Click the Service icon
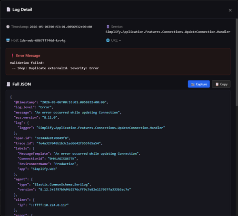The image size is (238, 216). pyautogui.click(x=108, y=27)
